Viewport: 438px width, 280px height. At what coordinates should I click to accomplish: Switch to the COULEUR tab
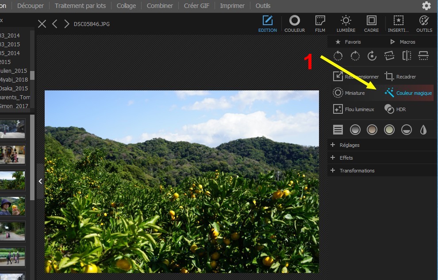(x=294, y=24)
